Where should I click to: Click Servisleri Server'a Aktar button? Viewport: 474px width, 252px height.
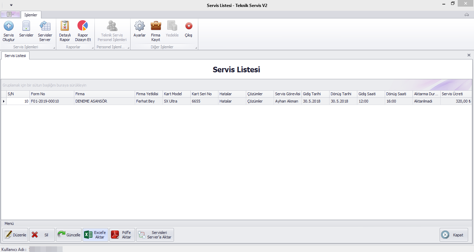(x=155, y=235)
